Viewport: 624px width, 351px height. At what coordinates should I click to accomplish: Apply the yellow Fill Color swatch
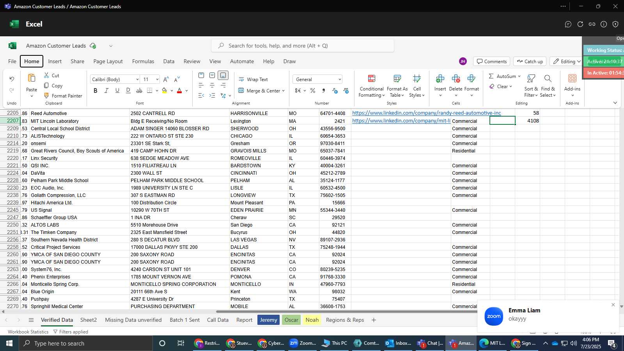click(x=165, y=90)
